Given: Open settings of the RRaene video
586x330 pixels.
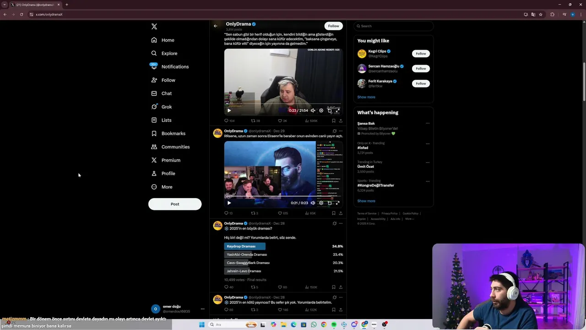Looking at the screenshot, I should pyautogui.click(x=321, y=203).
